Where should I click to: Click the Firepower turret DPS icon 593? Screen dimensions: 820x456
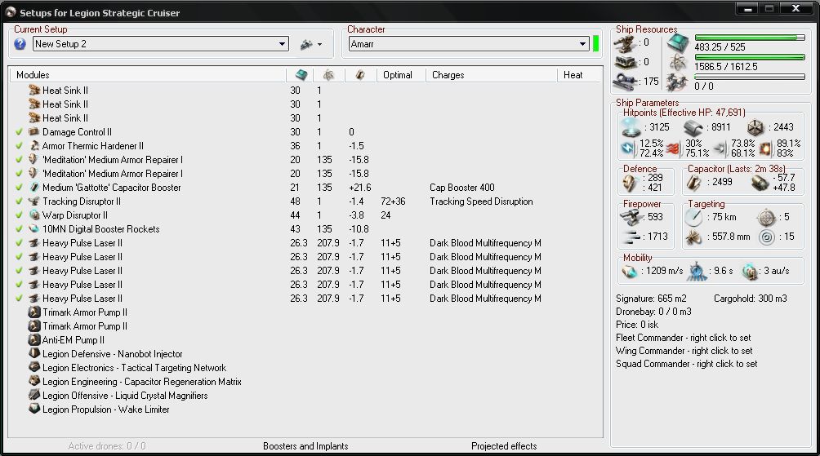click(631, 217)
